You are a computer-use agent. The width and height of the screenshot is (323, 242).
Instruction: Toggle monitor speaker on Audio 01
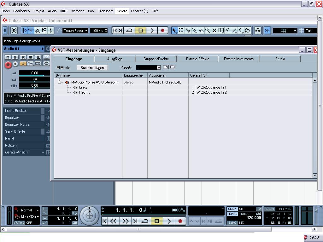(x=16, y=64)
